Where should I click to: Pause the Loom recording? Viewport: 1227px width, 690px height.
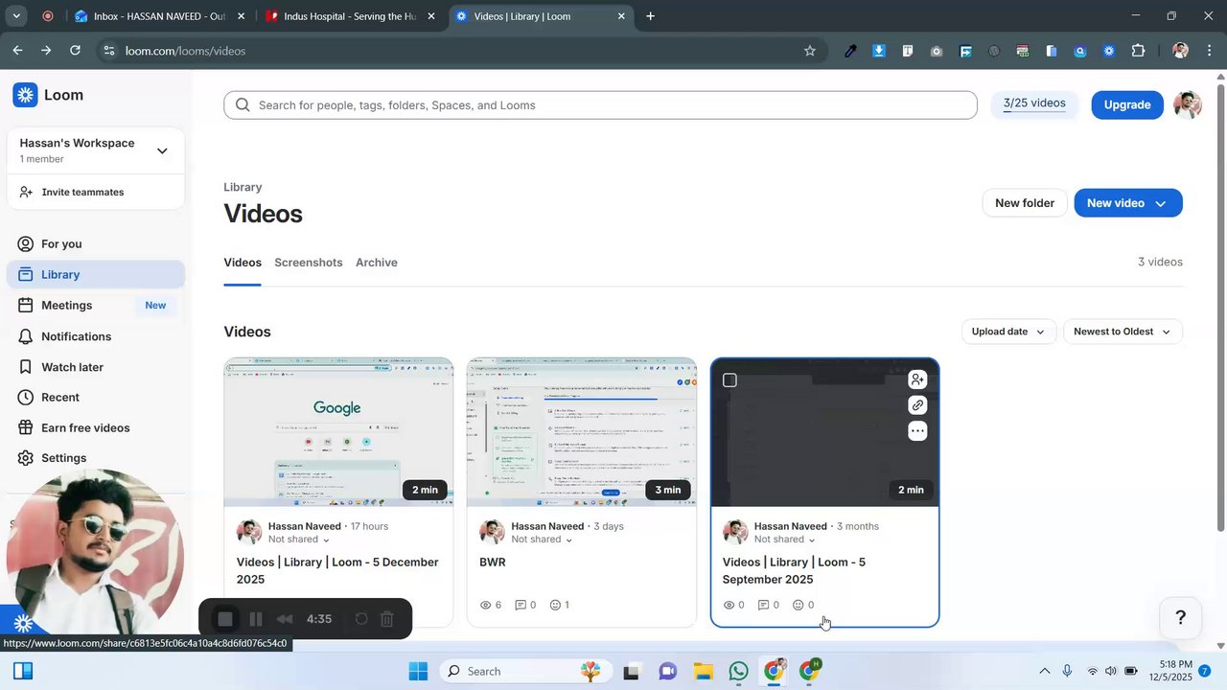255,619
